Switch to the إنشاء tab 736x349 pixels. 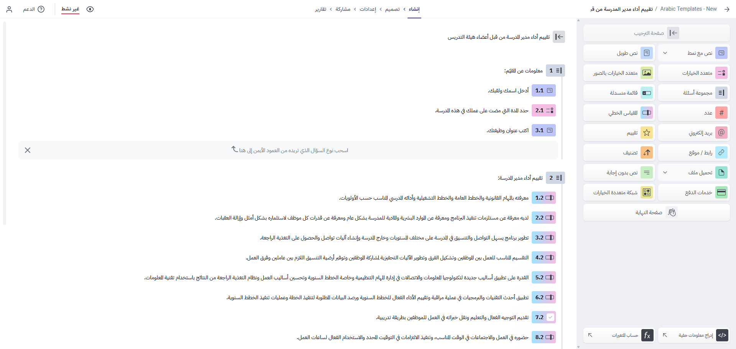point(414,9)
